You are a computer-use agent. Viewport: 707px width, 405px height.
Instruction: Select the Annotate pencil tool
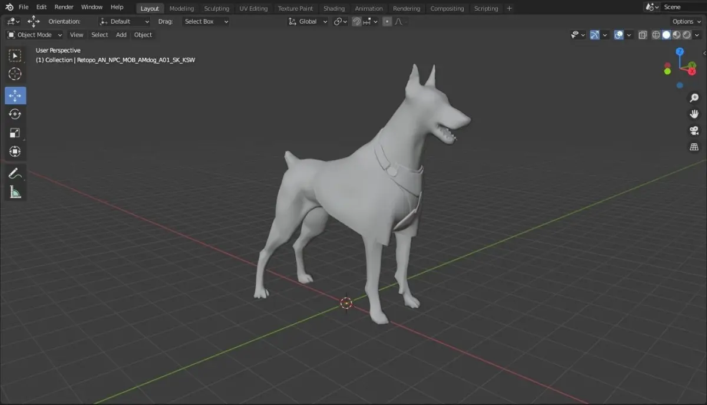click(15, 173)
